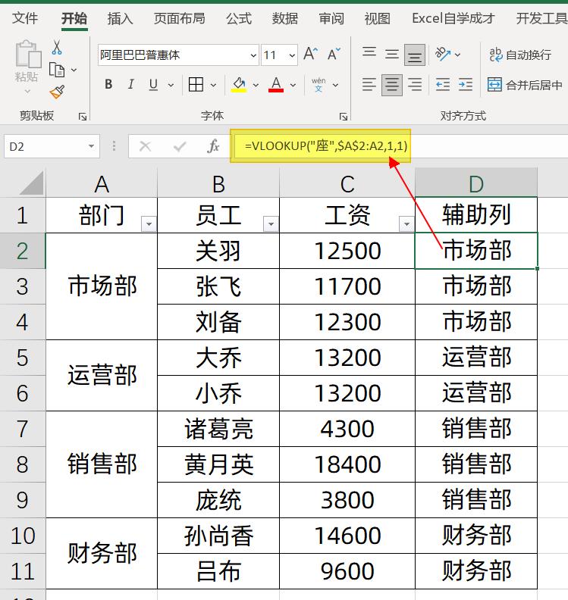Select merged cell 财务部 in column A
The height and width of the screenshot is (600, 568).
(x=102, y=553)
